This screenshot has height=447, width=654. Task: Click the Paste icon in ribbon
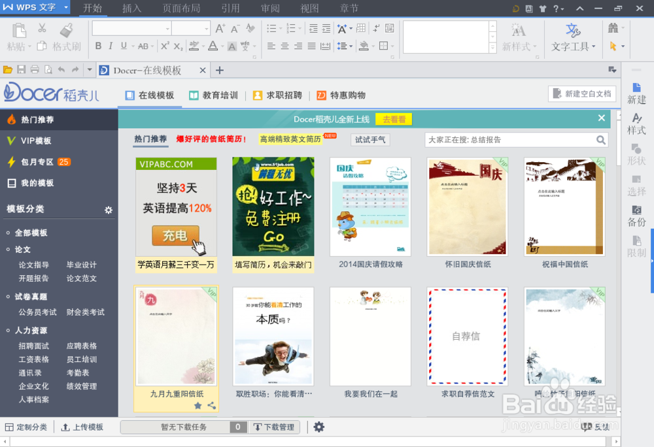[19, 31]
